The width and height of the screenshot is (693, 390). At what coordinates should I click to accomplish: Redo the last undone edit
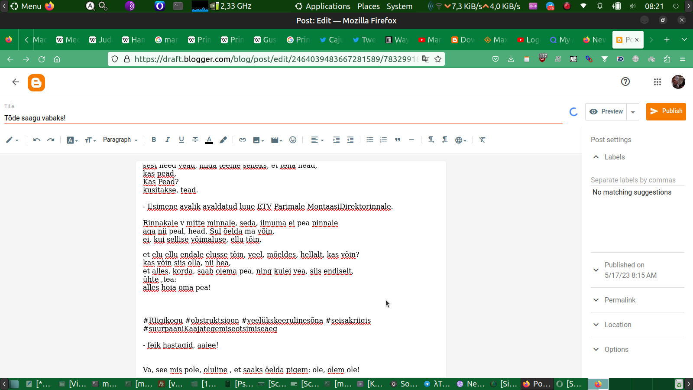(x=51, y=140)
